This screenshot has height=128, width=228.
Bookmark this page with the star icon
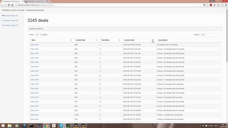[x=207, y=5]
